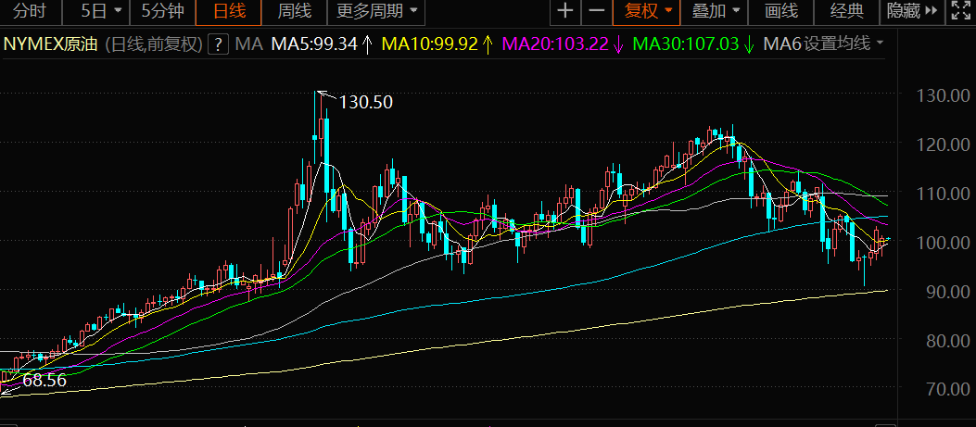Click the green MA30 down arrow
This screenshot has width=976, height=427.
coord(748,44)
